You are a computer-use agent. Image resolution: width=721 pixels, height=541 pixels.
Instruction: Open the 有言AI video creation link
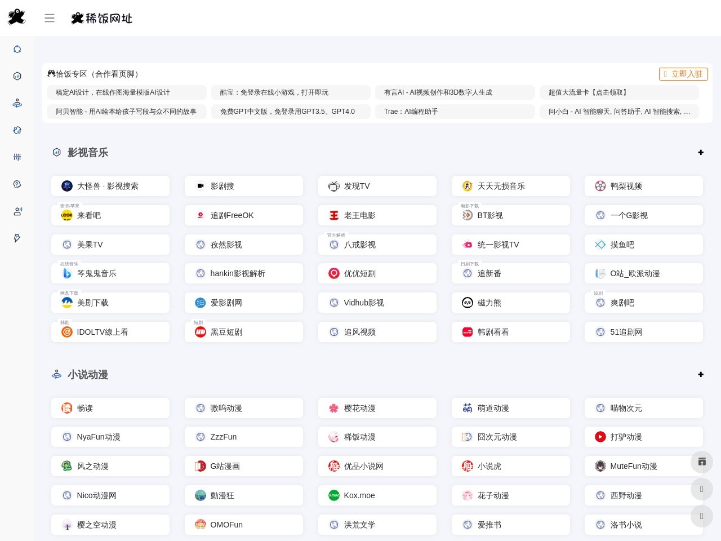(x=455, y=92)
